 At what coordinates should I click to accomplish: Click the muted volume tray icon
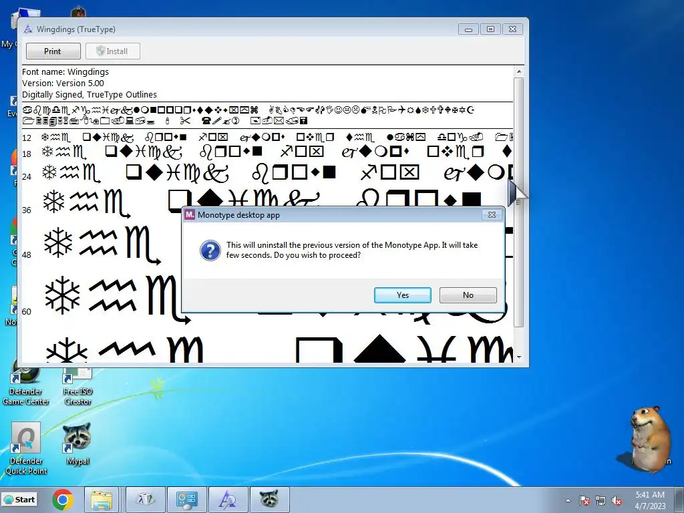(617, 500)
